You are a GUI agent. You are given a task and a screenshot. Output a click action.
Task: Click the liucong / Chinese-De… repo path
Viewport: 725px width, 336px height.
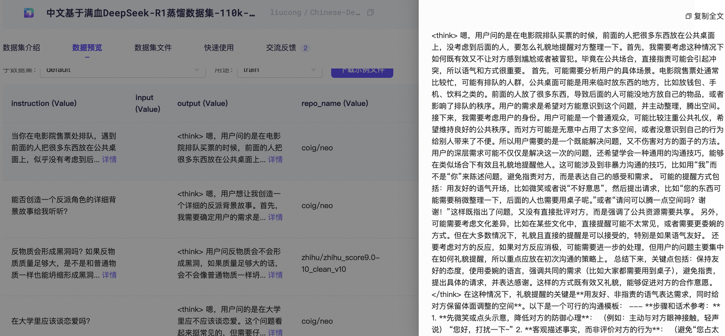(x=315, y=12)
